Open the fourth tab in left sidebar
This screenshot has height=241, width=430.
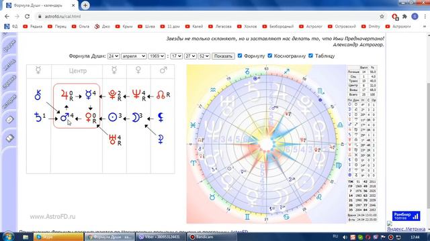9,102
